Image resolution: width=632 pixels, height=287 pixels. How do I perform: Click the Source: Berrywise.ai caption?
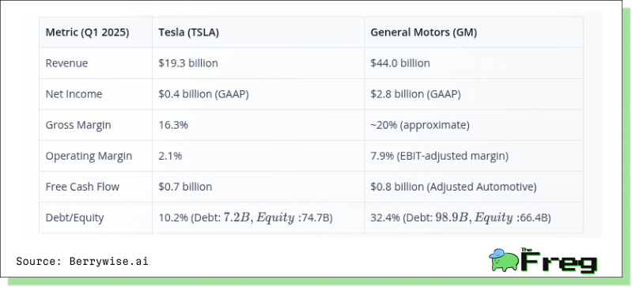[x=82, y=261]
